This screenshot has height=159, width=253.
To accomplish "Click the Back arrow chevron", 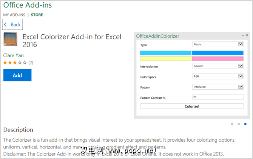I will (x=5, y=24).
